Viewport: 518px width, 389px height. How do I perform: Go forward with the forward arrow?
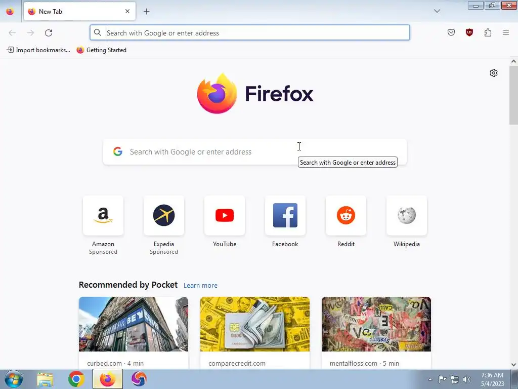point(30,33)
